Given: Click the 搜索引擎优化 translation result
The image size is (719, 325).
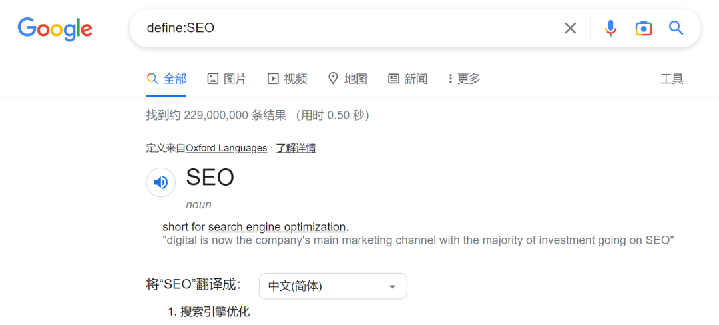Looking at the screenshot, I should [x=215, y=312].
